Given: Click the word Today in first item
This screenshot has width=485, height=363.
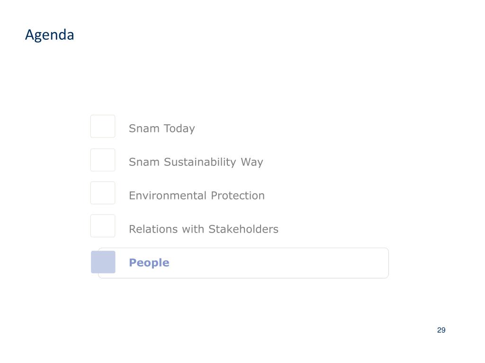Looking at the screenshot, I should click(180, 129).
